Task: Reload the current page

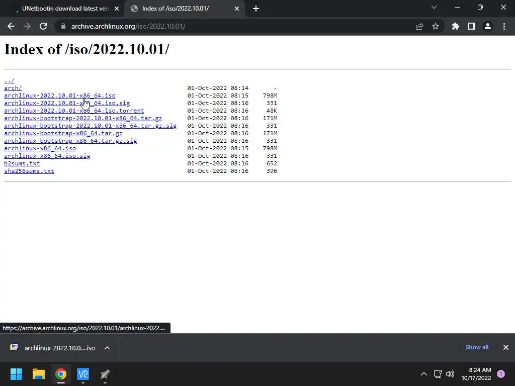Action: pos(43,26)
